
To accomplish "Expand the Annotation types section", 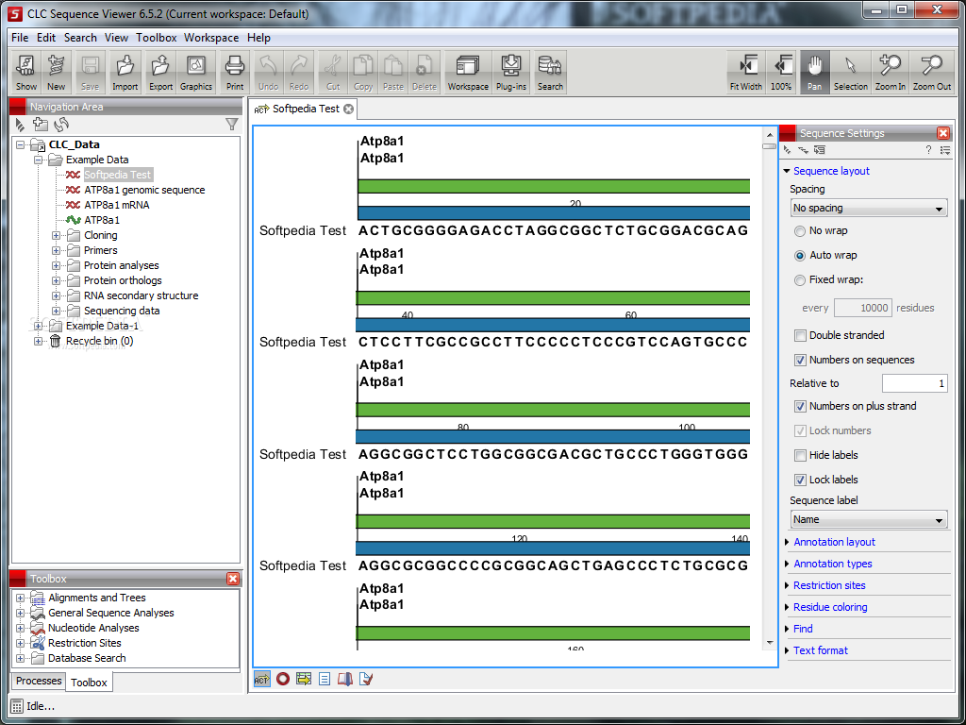I will tap(788, 564).
